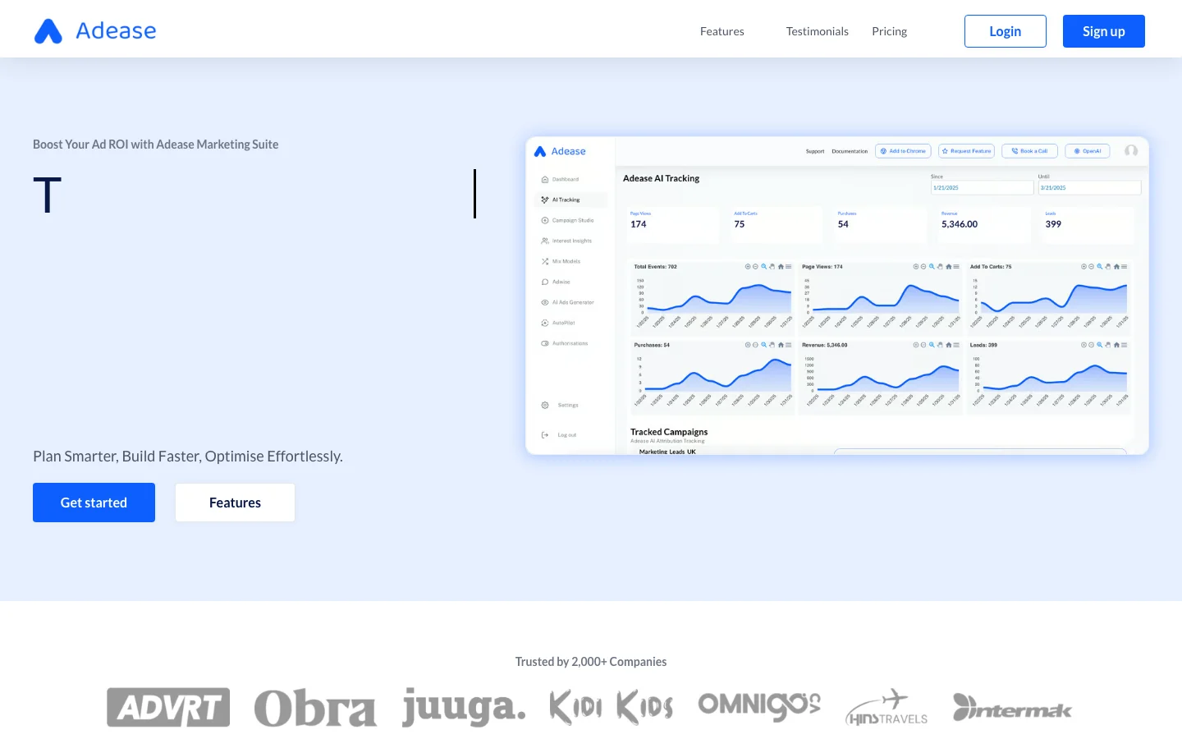
Task: Click the magnifier icon on Revenue chart
Action: (932, 345)
